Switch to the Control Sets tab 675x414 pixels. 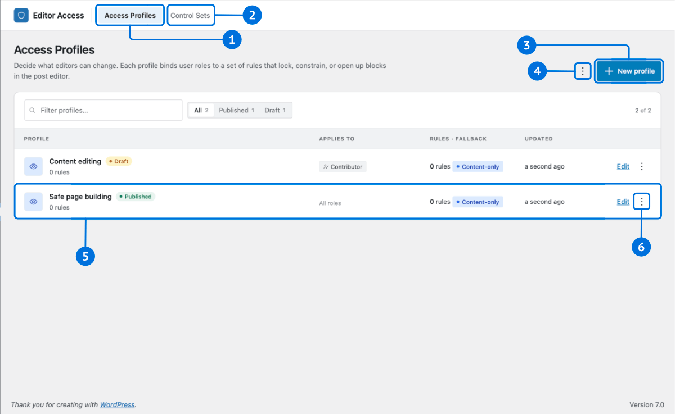click(190, 16)
